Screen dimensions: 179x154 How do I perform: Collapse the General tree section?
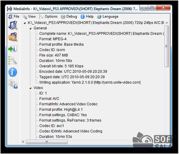pos(30,28)
